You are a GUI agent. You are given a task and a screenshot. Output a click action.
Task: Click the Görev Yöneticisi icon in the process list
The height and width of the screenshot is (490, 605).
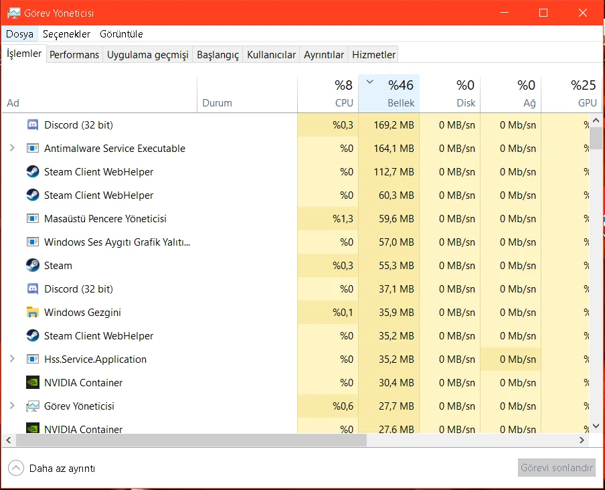33,406
